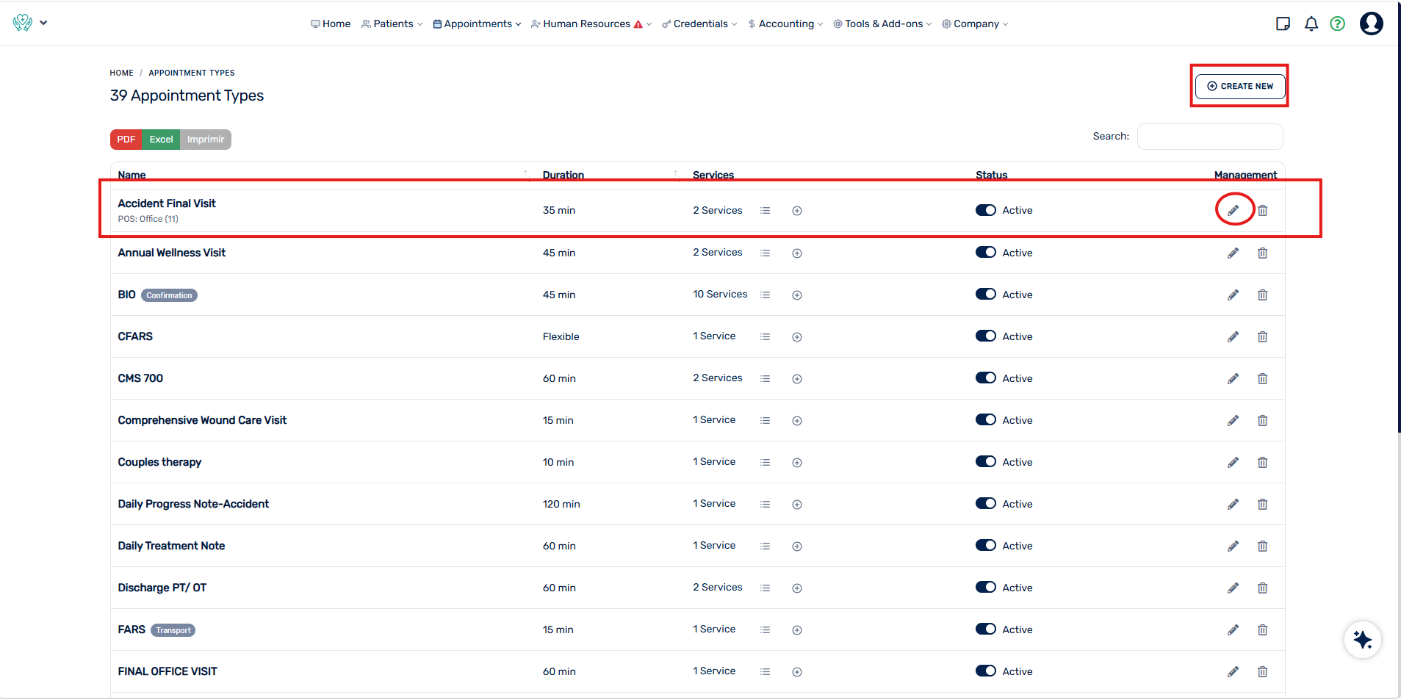The image size is (1401, 700).
Task: Edit Daily Treatment Note appointment type
Action: pos(1233,546)
